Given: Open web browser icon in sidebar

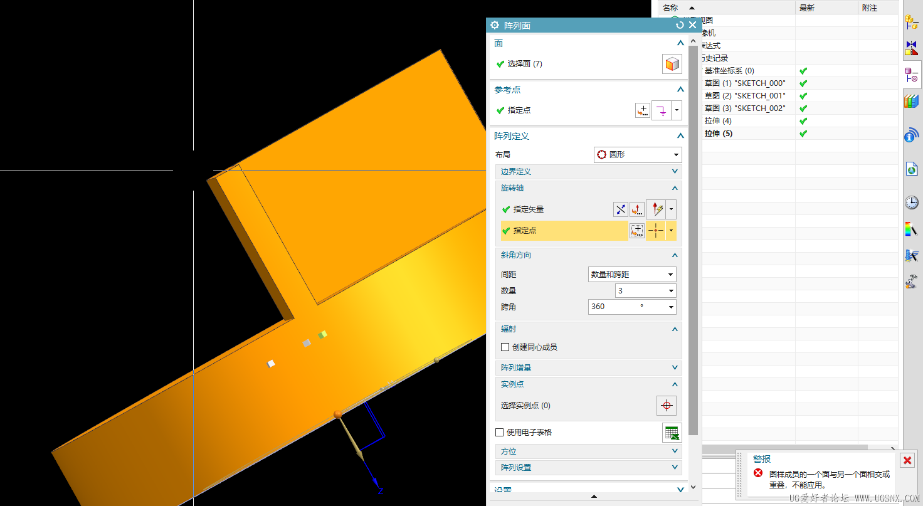Looking at the screenshot, I should coord(912,169).
